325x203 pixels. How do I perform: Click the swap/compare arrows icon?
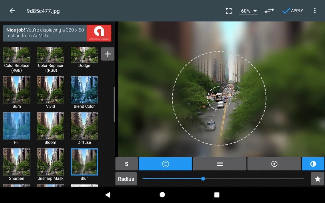[269, 11]
